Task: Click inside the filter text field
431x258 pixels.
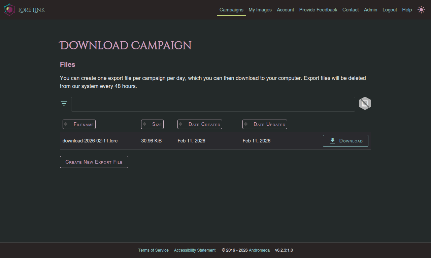Action: 213,104
